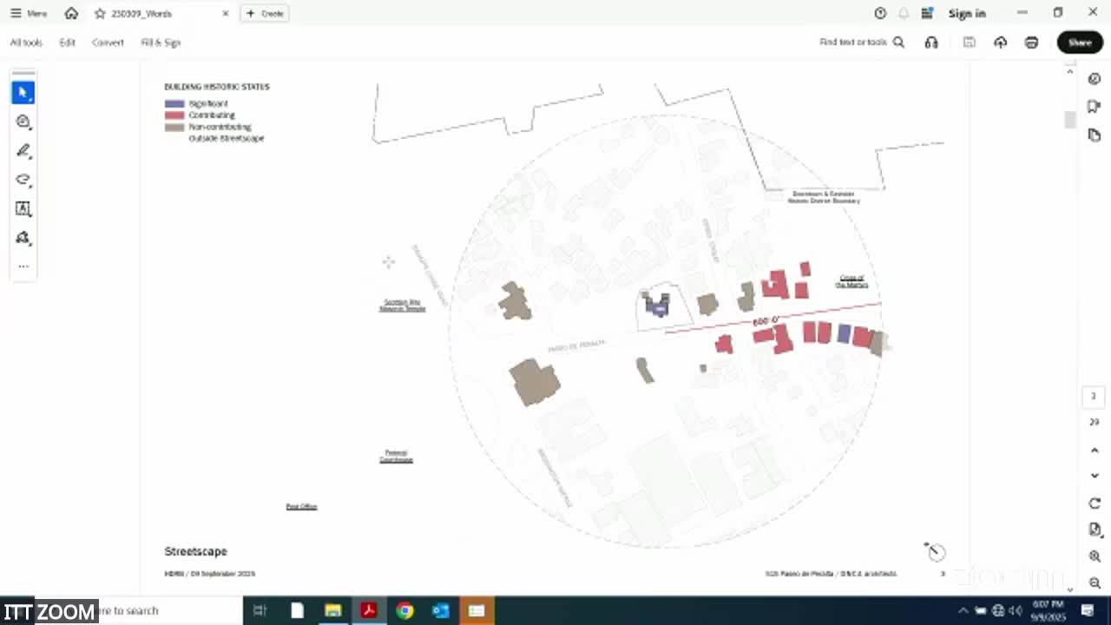
Task: Go to Acrobat Home view
Action: coord(71,13)
